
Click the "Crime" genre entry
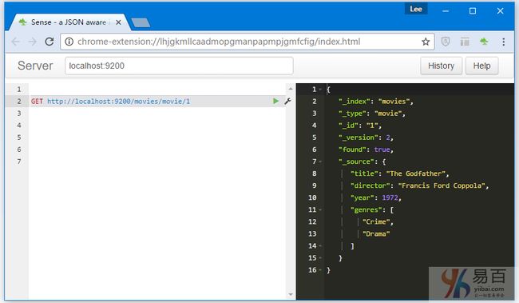coord(376,221)
